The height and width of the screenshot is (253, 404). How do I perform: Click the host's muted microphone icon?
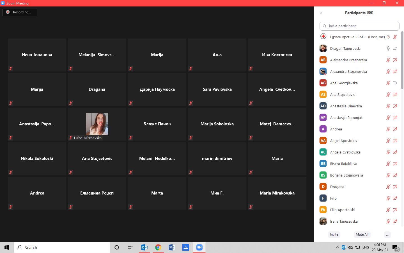click(x=395, y=37)
